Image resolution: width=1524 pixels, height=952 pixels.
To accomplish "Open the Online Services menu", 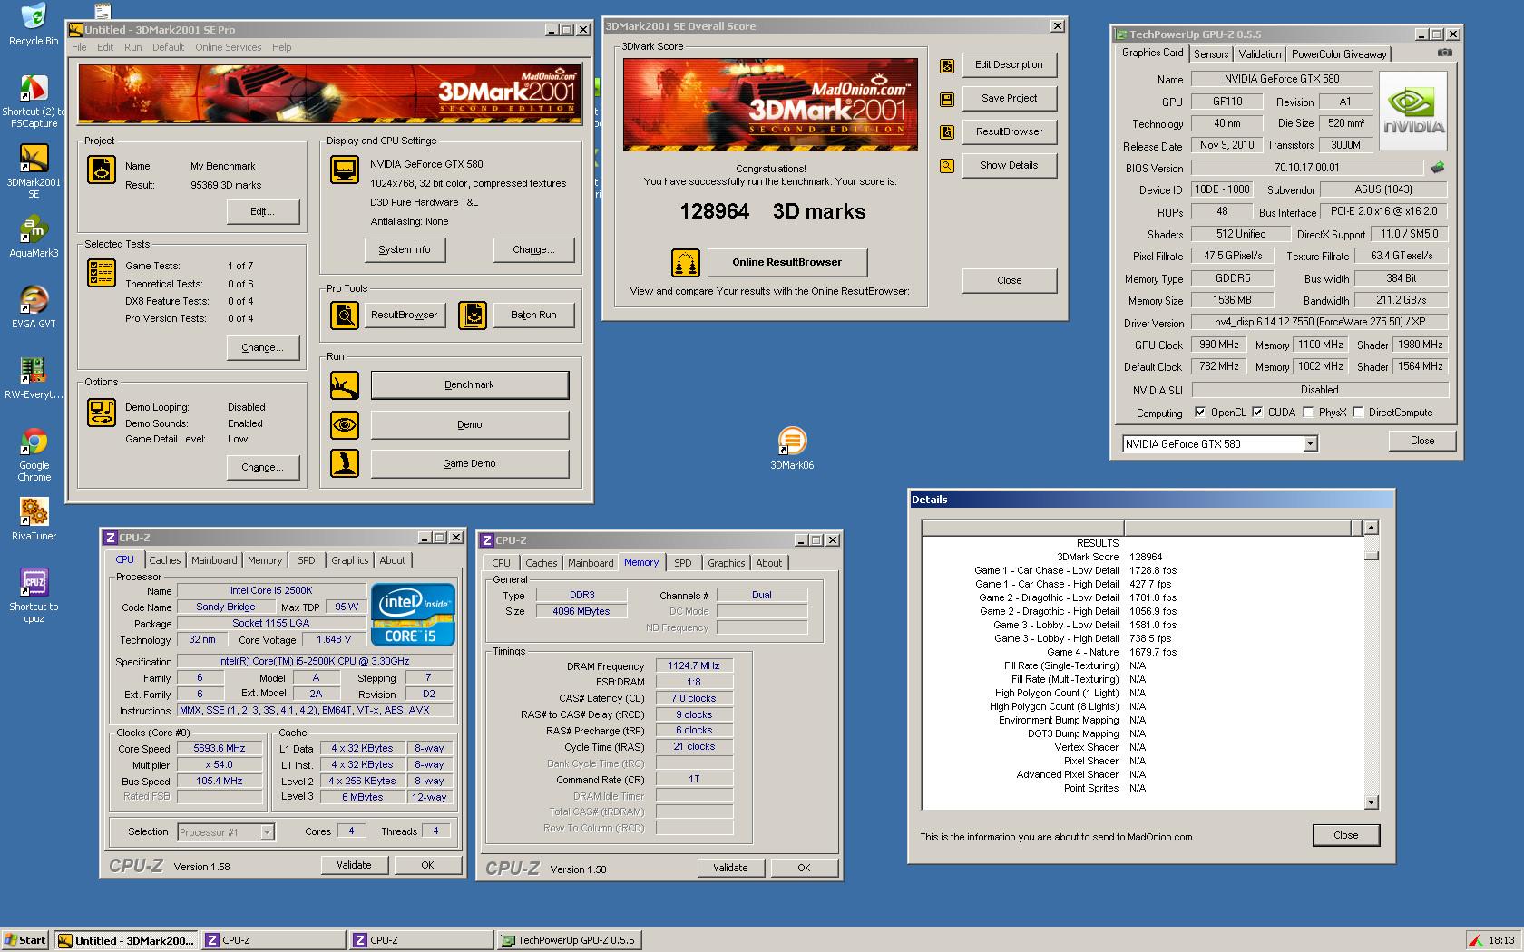I will pos(228,47).
